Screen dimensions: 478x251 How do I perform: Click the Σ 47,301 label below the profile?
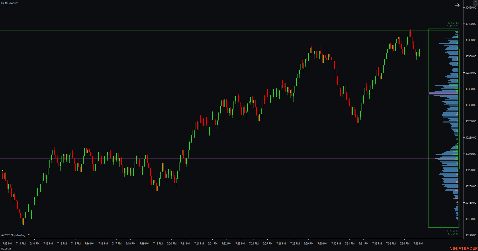coord(452,230)
